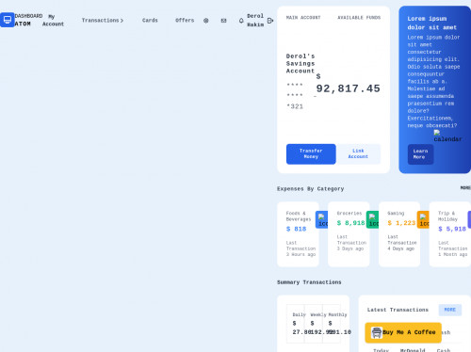Click the Transfer Money button
Viewport: 471px width, 352px height.
tap(311, 153)
